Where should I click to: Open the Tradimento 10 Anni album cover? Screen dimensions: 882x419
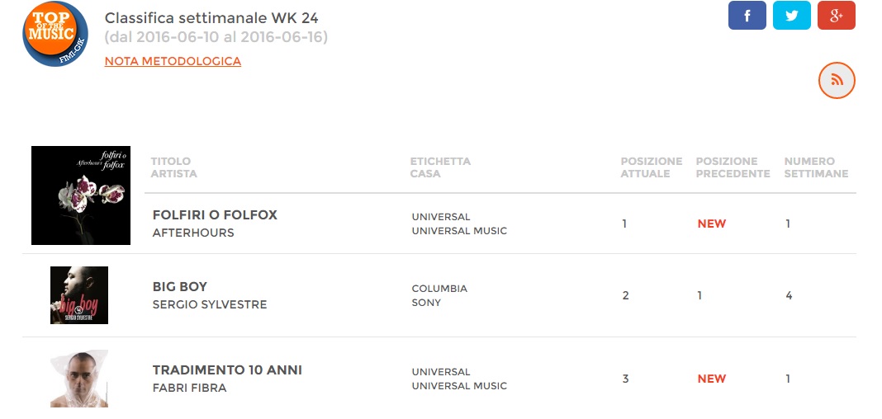pos(79,379)
